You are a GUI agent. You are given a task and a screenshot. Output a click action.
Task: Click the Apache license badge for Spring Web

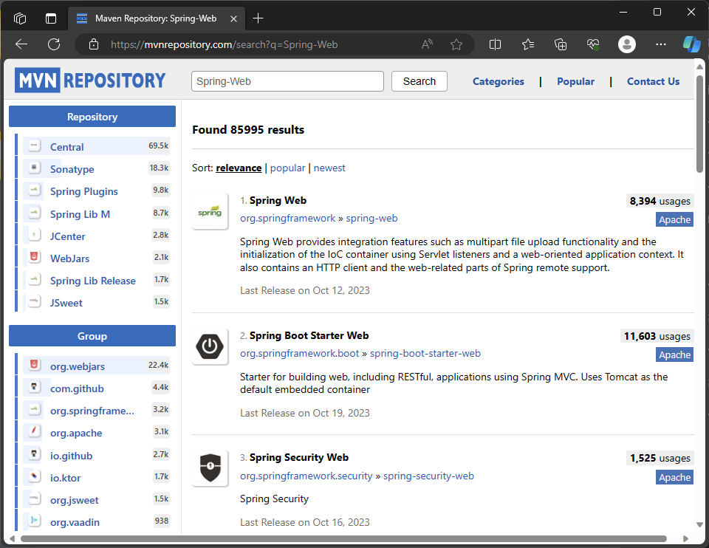click(x=674, y=220)
